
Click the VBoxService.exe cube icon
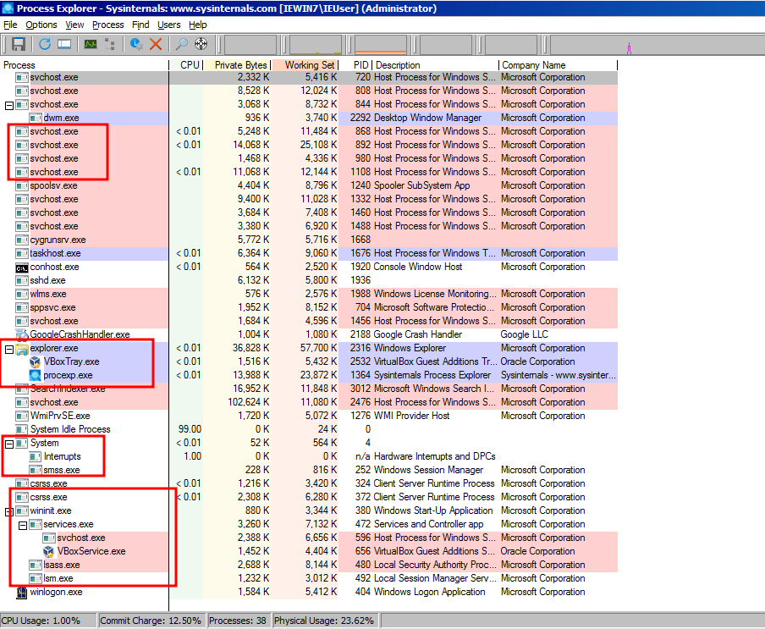49,551
